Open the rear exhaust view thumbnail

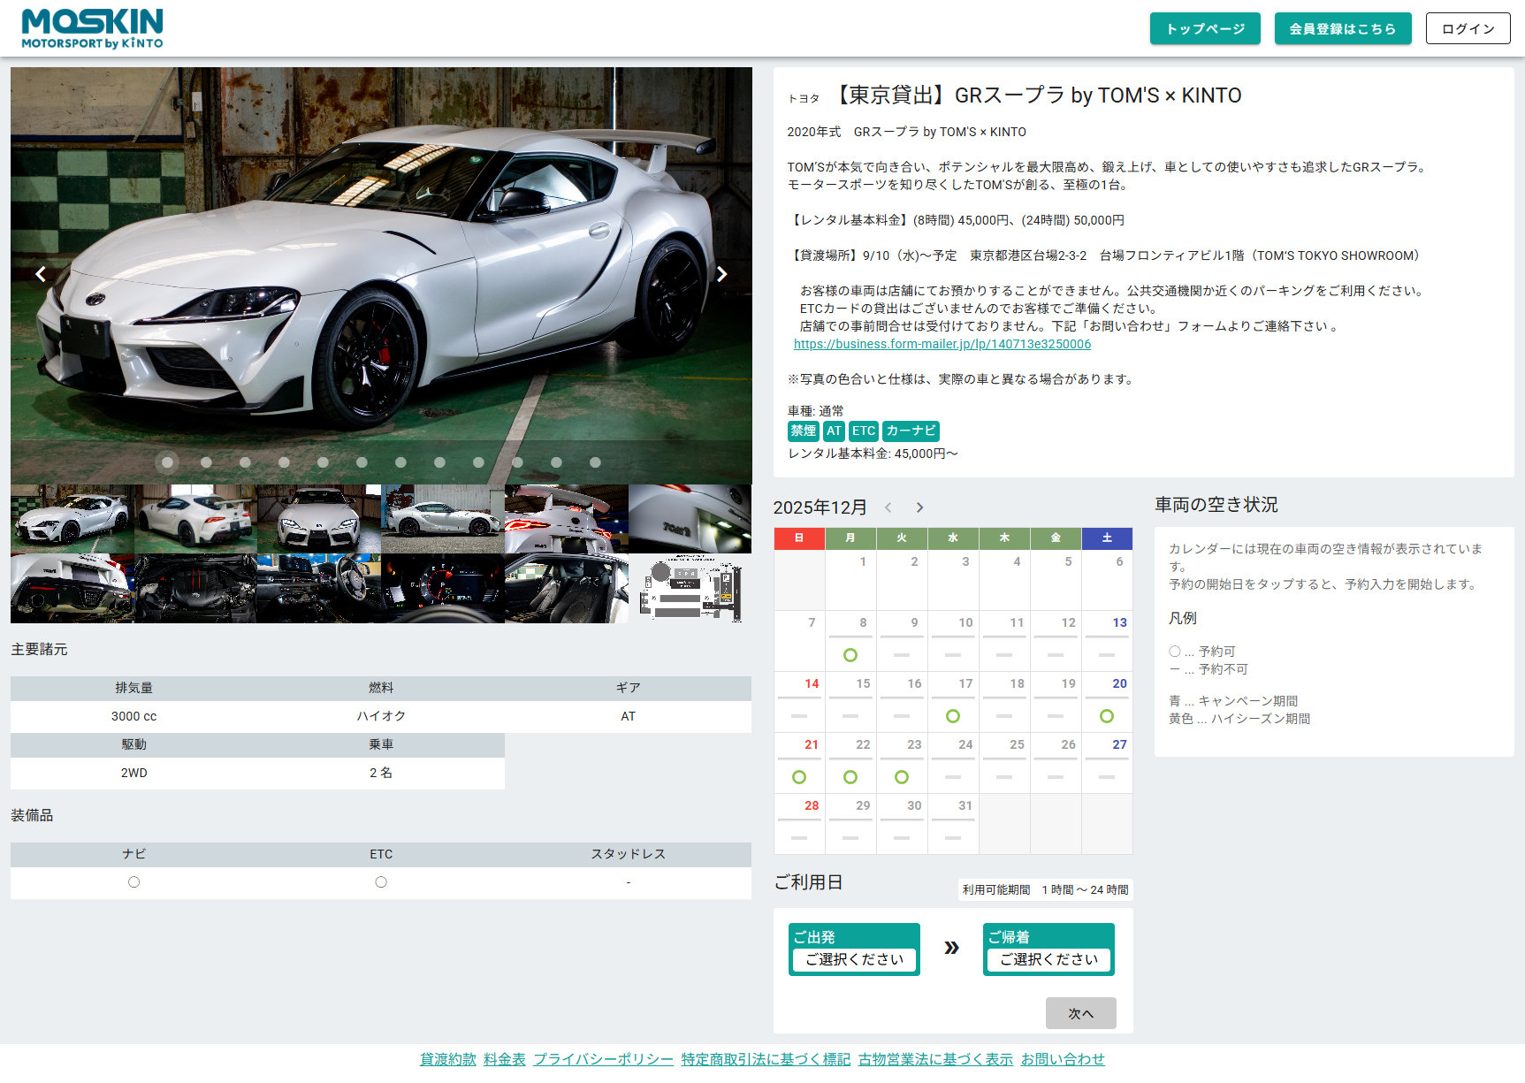click(72, 589)
